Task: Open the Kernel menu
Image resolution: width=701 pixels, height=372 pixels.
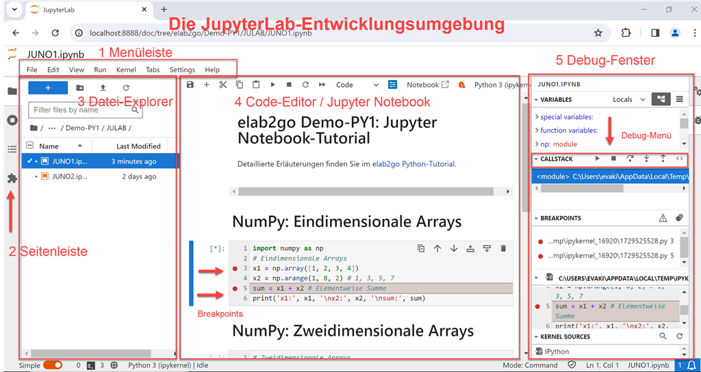Action: [x=126, y=70]
